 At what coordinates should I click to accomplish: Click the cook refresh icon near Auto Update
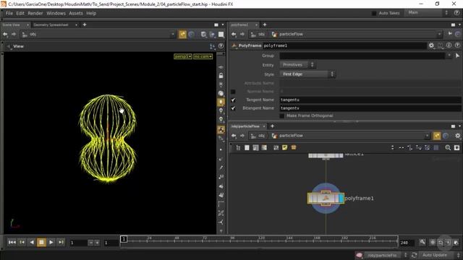(414, 255)
